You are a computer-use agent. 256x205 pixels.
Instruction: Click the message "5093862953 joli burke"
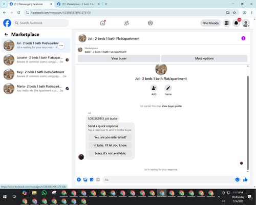tap(102, 118)
